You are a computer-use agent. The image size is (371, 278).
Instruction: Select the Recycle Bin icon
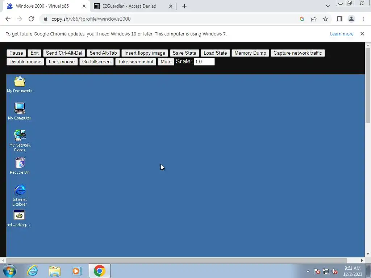tap(20, 166)
